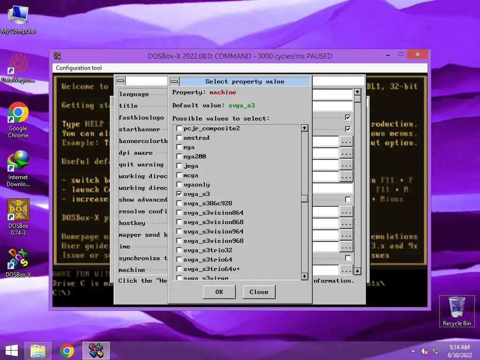This screenshot has width=480, height=360.
Task: Check the amstrad option
Action: (180, 138)
